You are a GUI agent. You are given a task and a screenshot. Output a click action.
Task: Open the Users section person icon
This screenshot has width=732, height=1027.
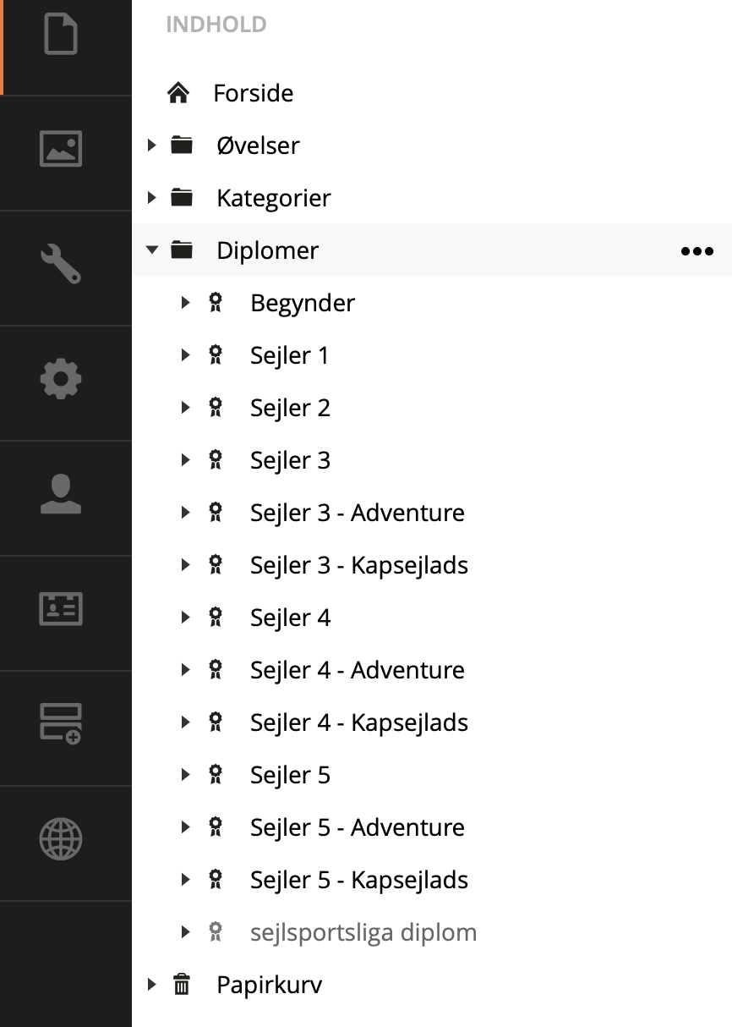pyautogui.click(x=61, y=494)
